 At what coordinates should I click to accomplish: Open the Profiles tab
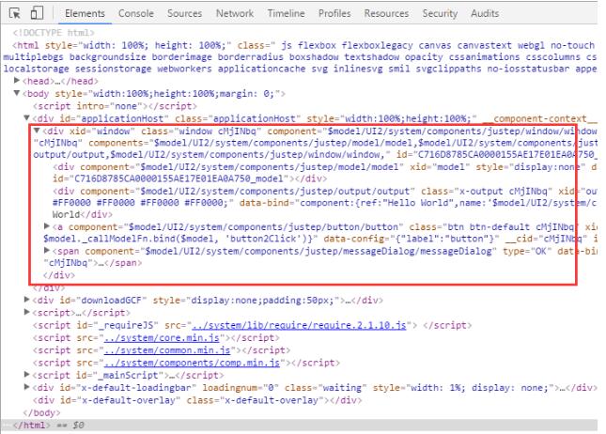click(334, 13)
